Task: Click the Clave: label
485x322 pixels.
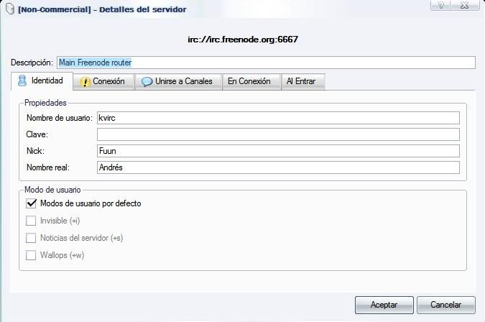Action: click(x=37, y=134)
